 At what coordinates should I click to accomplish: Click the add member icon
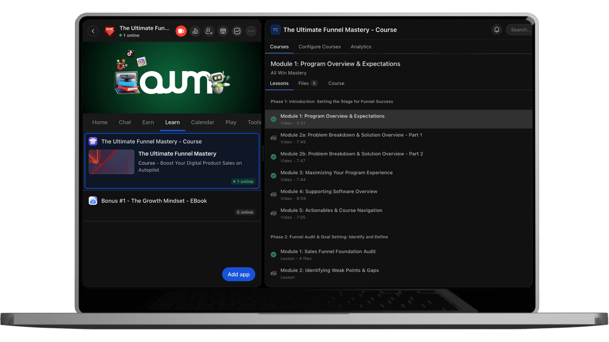click(x=209, y=31)
